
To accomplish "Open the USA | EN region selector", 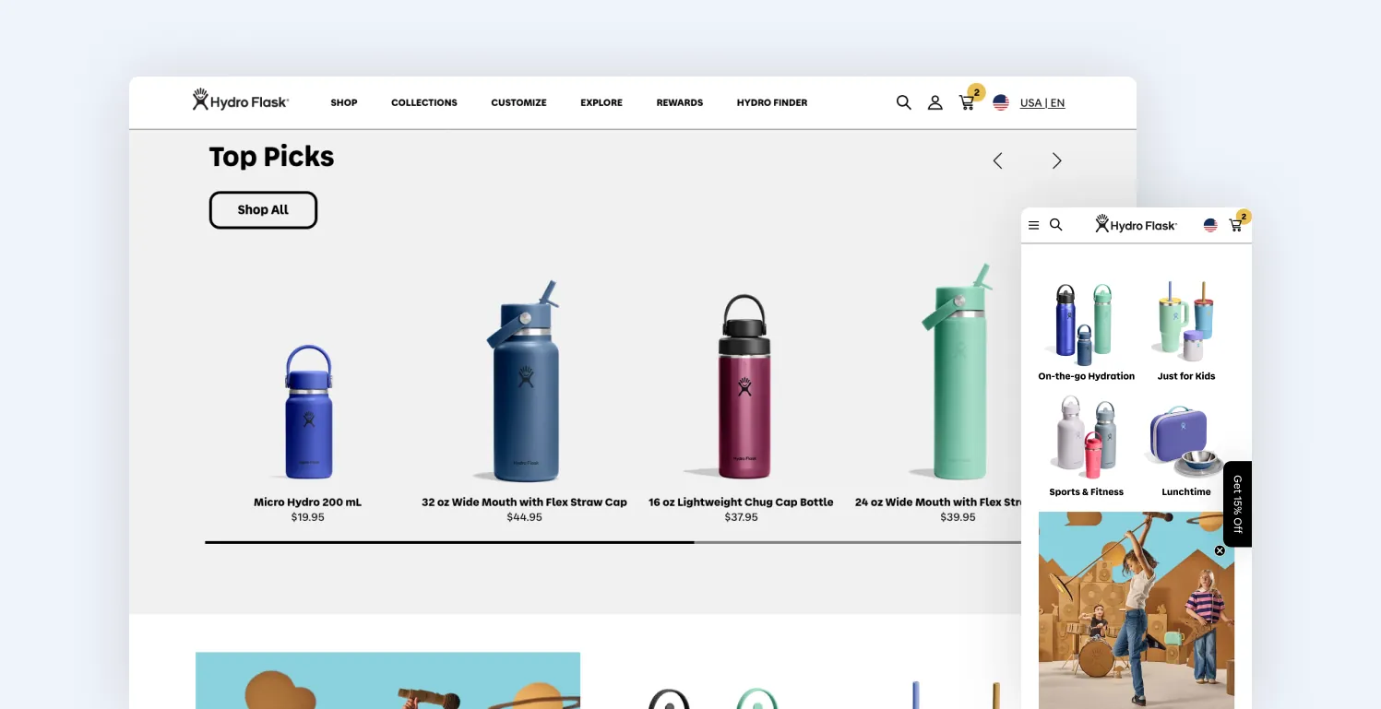I will [x=1042, y=103].
